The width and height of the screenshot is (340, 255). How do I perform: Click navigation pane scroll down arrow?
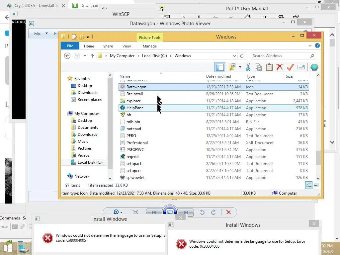tap(110, 178)
